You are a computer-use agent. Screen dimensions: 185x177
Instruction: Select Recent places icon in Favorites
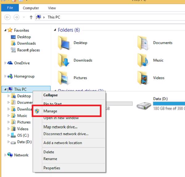[13, 50]
